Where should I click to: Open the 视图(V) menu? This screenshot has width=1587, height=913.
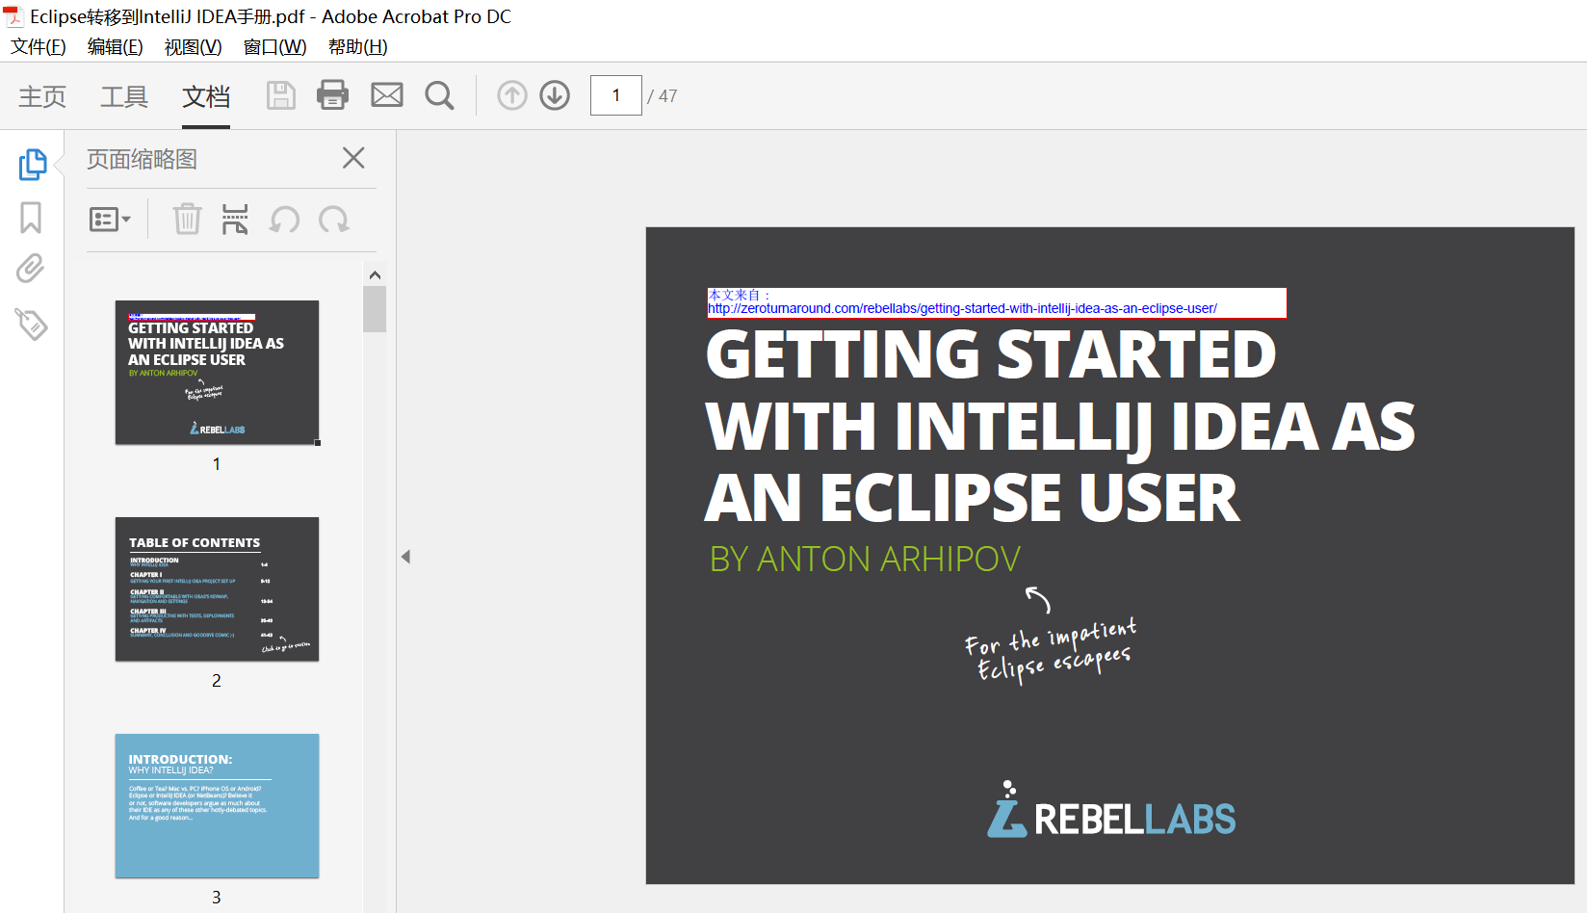click(193, 47)
